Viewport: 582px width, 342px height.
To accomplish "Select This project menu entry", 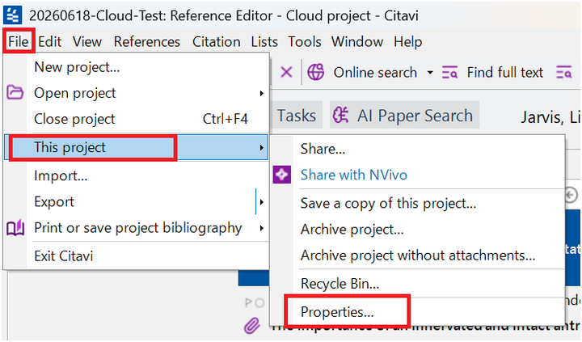I will (137, 147).
